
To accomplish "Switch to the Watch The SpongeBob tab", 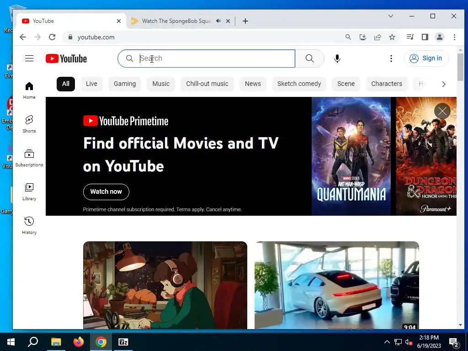I will [176, 21].
